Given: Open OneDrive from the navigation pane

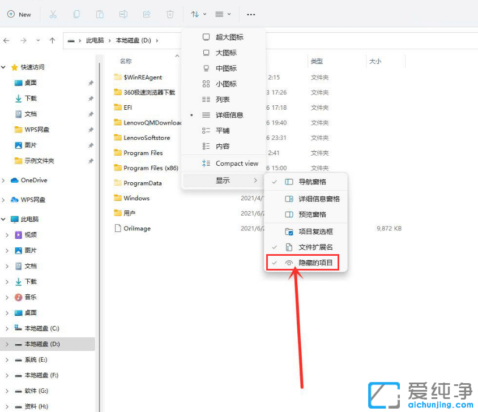Looking at the screenshot, I should [34, 181].
